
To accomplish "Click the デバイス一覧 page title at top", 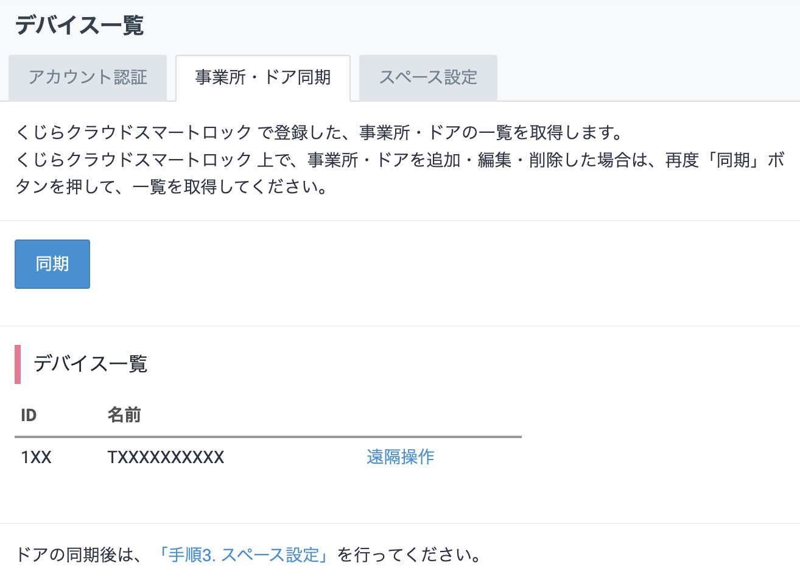I will point(79,26).
